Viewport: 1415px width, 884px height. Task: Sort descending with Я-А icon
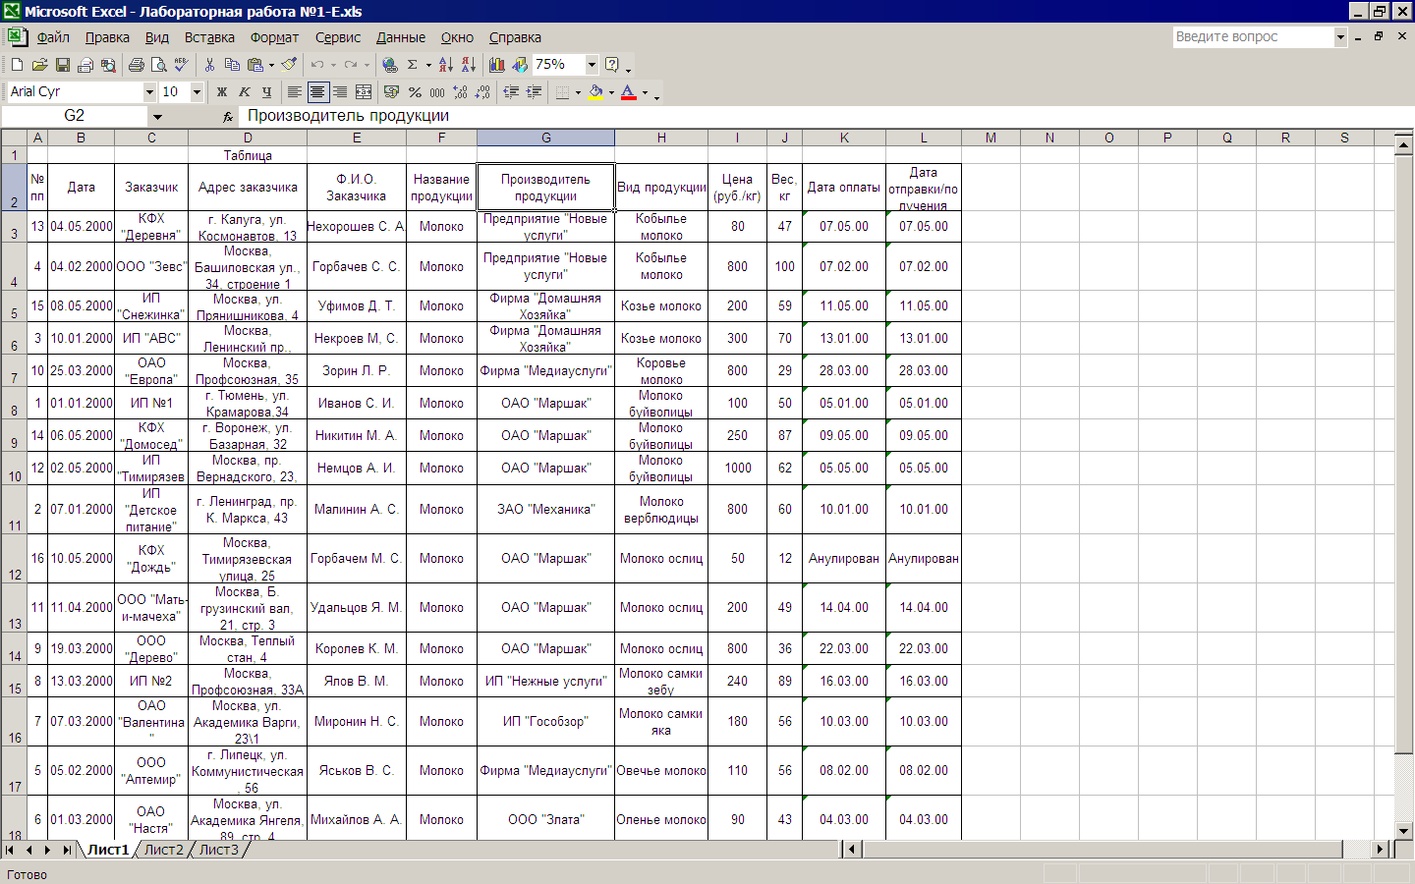point(469,65)
